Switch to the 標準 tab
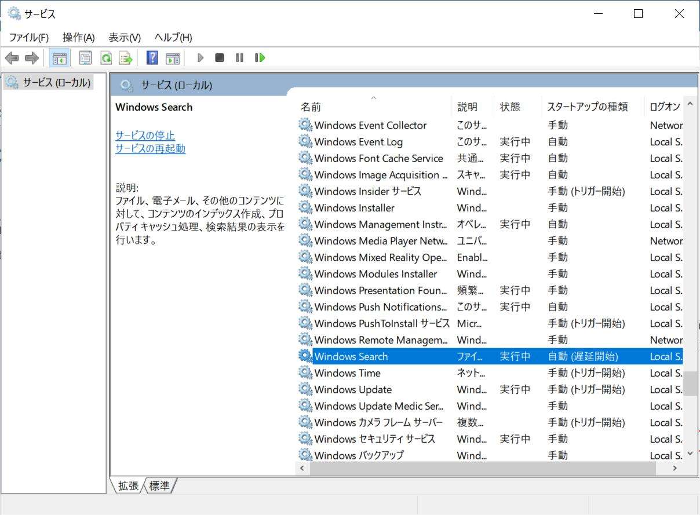The width and height of the screenshot is (700, 515). (x=159, y=486)
